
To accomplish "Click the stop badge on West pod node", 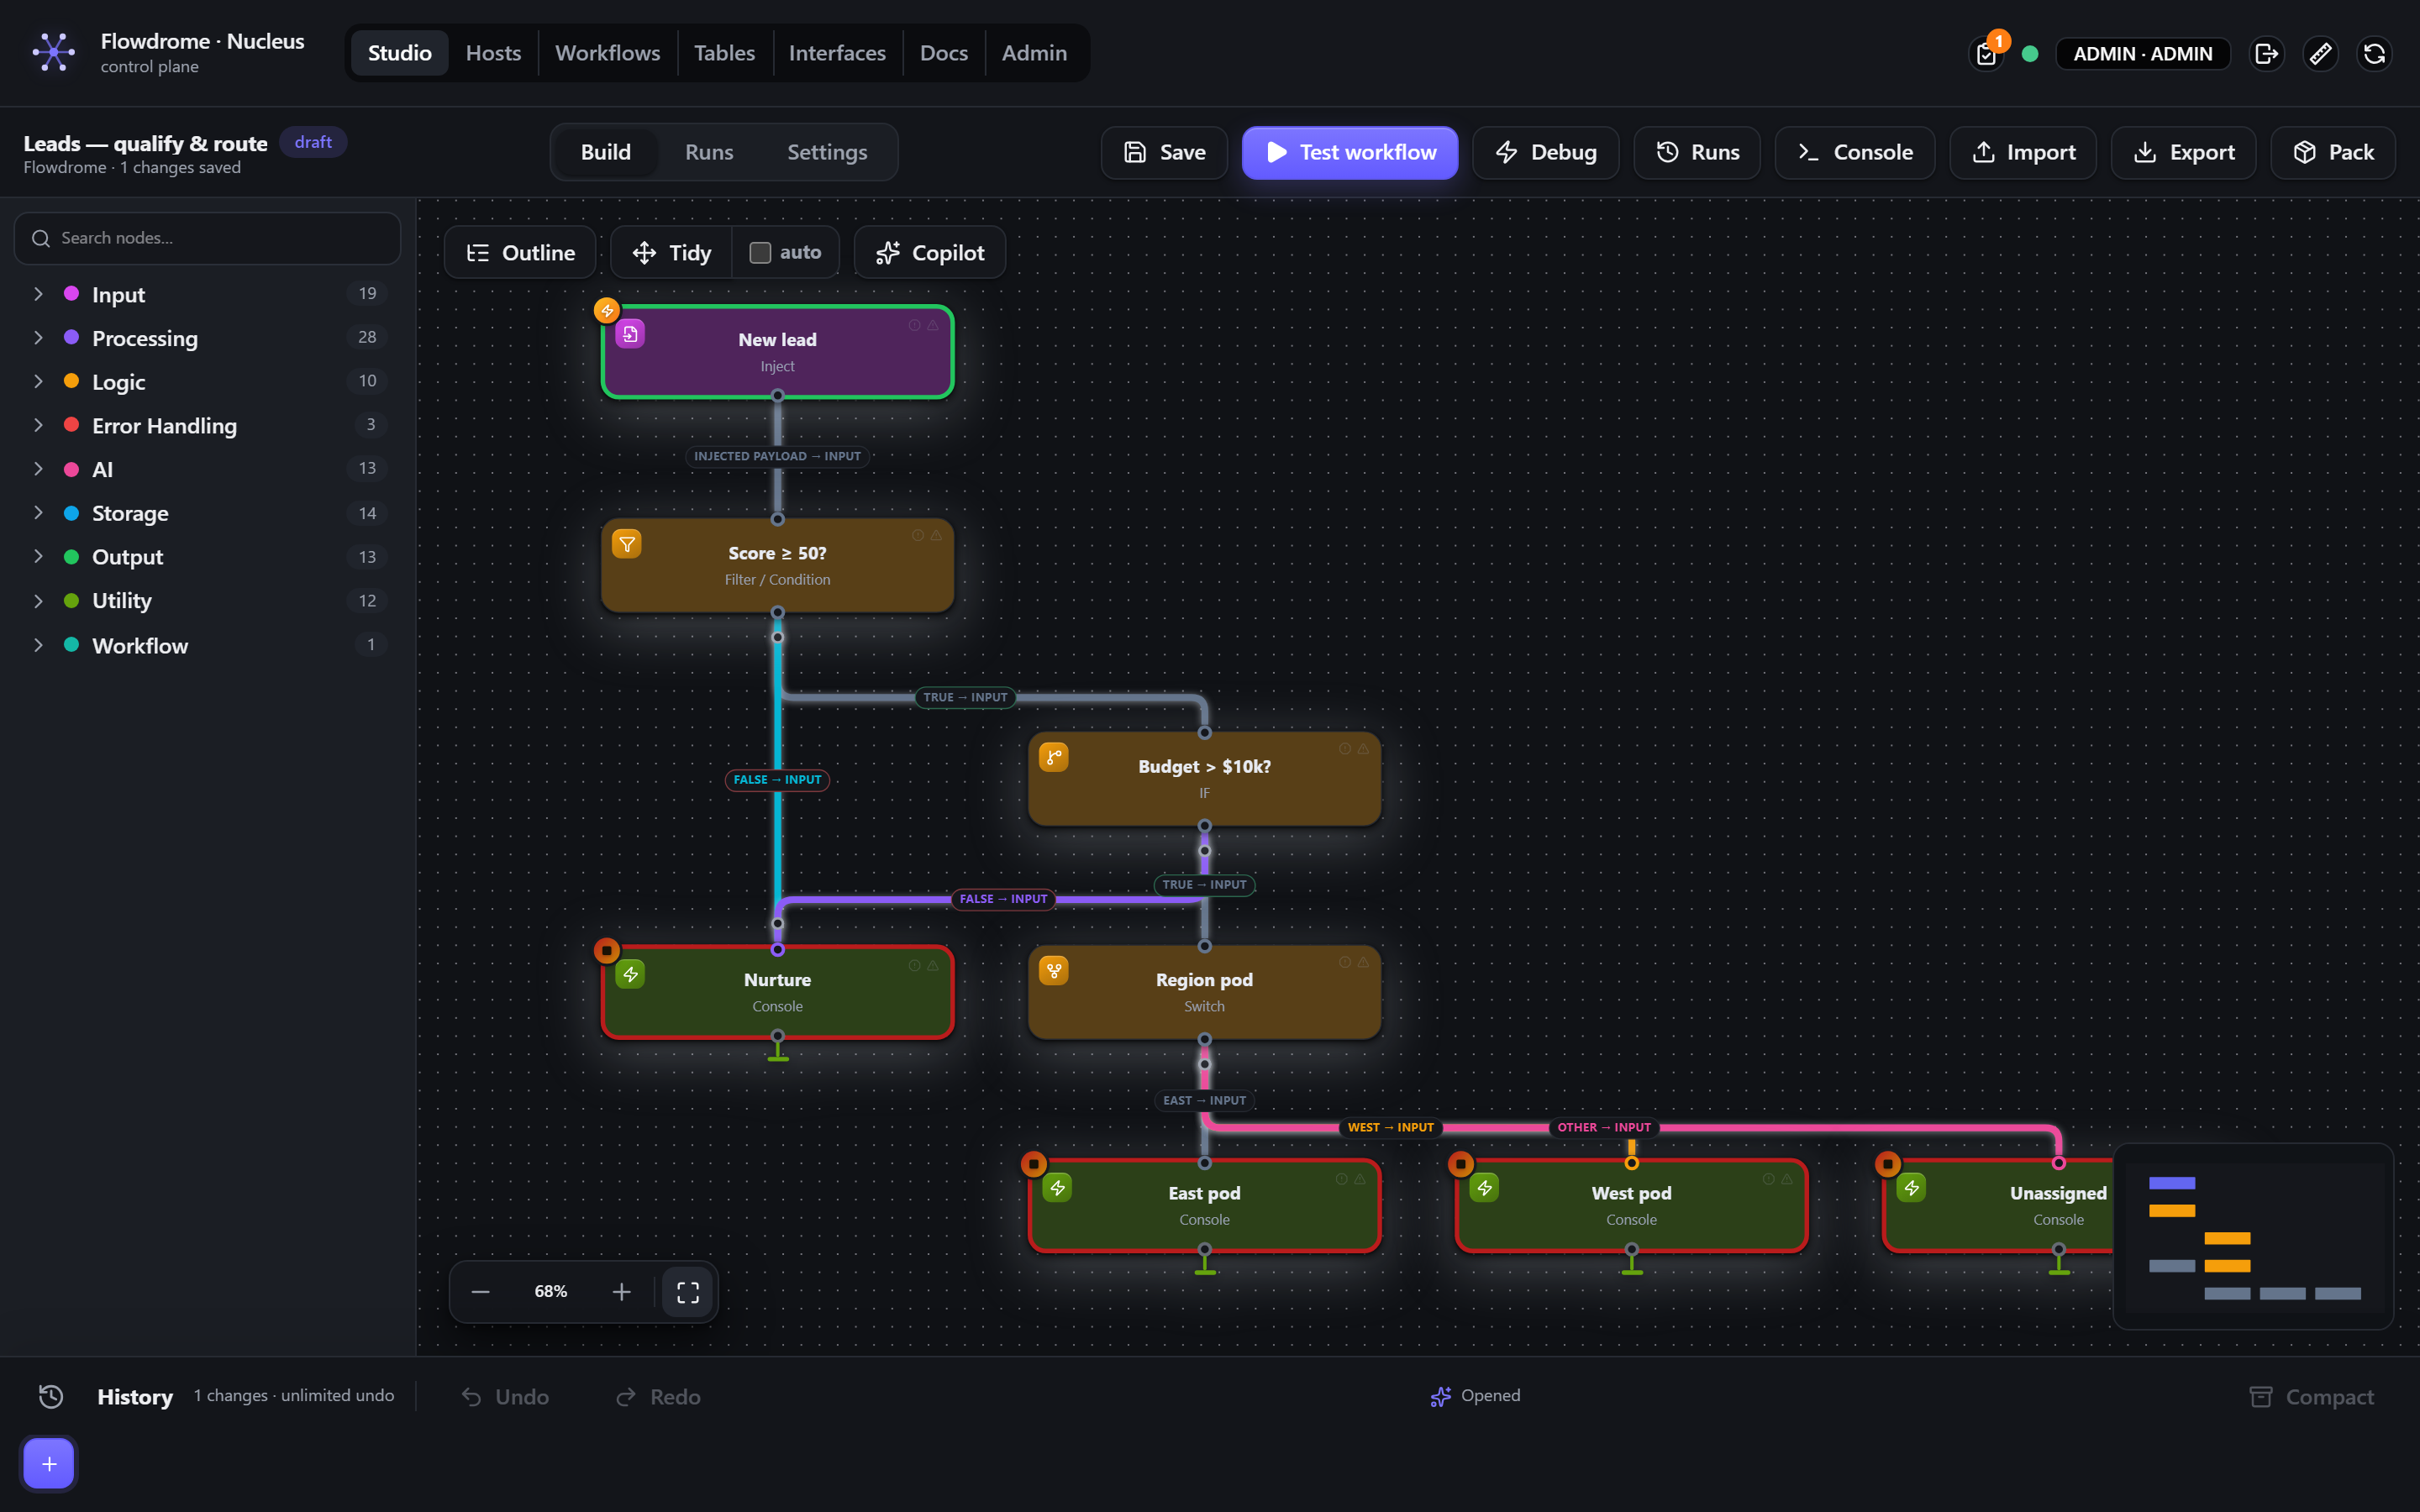I will 1461,1164.
